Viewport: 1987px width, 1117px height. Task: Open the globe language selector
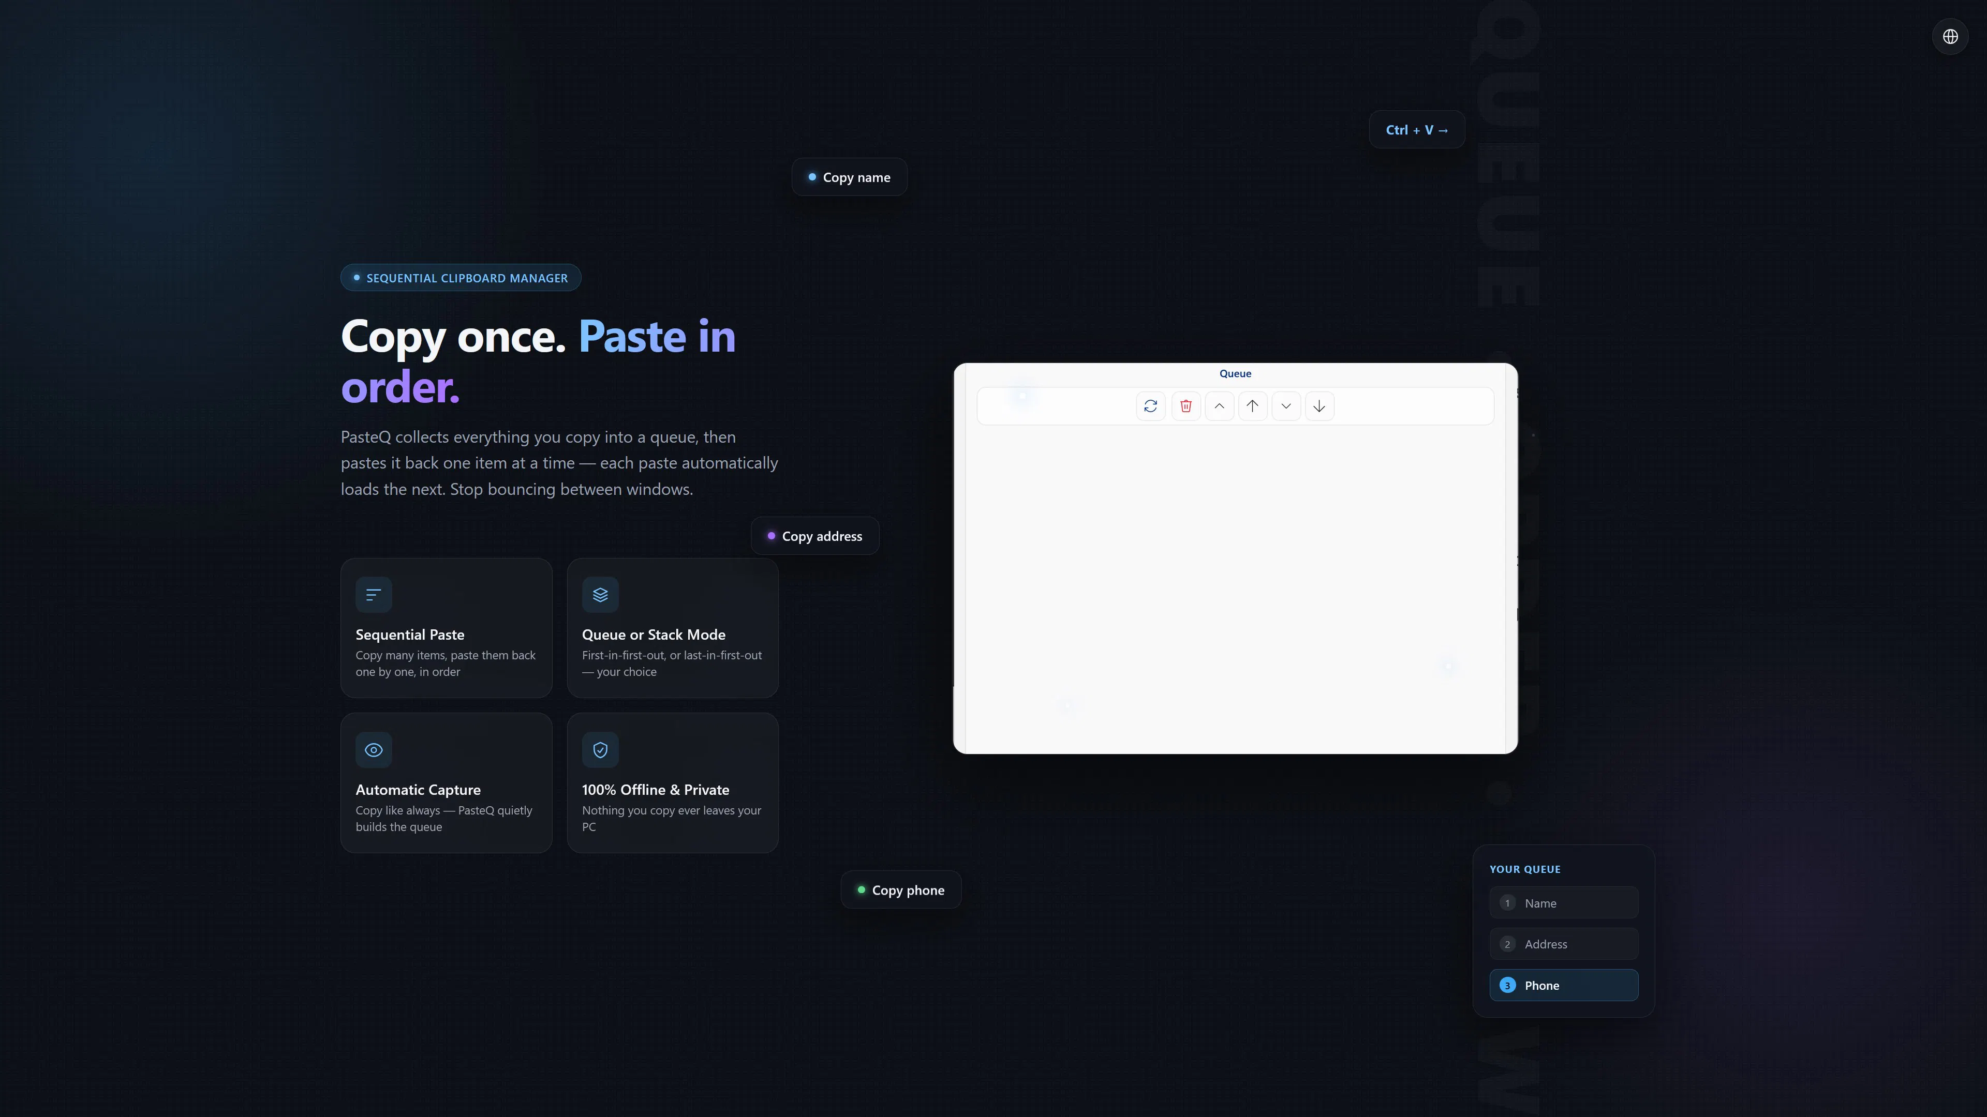click(x=1950, y=36)
